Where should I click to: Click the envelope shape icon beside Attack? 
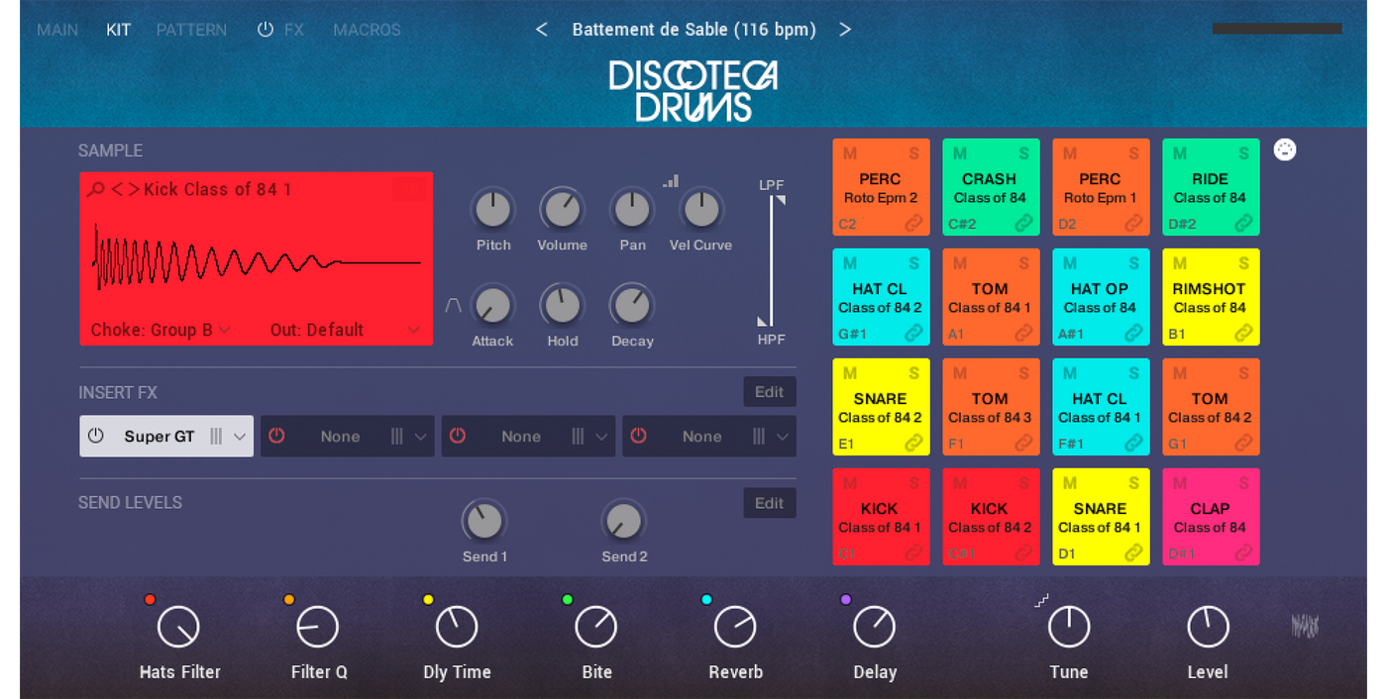[x=453, y=306]
